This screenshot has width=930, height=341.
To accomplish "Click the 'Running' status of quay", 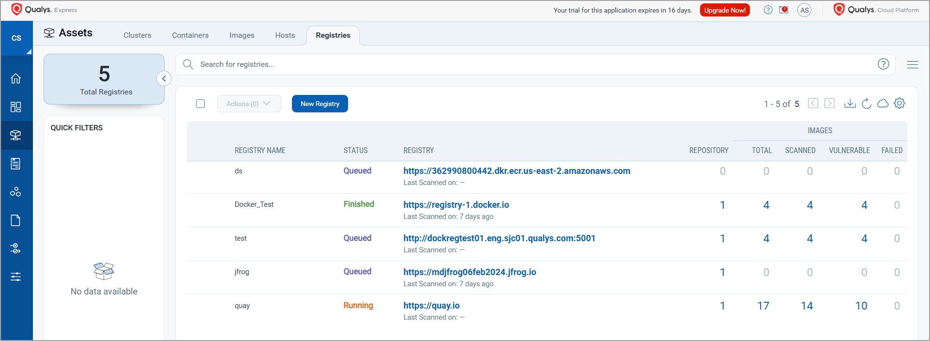I will click(x=358, y=305).
